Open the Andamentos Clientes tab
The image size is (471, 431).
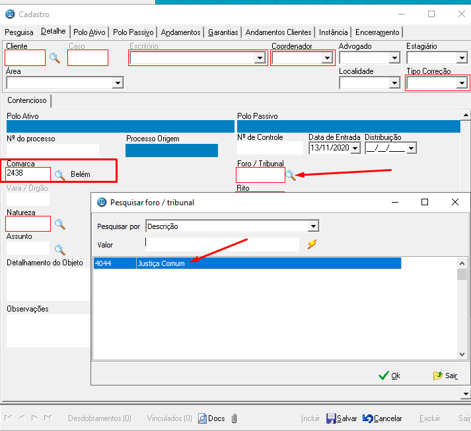point(278,32)
